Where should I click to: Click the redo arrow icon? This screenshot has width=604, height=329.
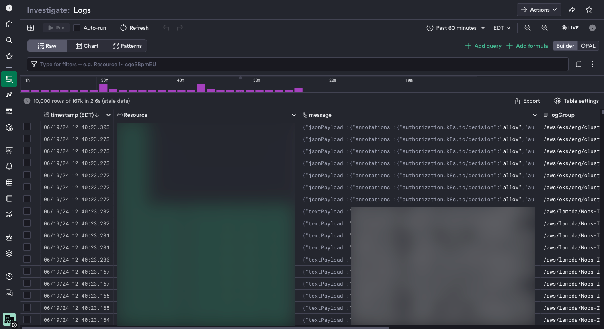180,28
